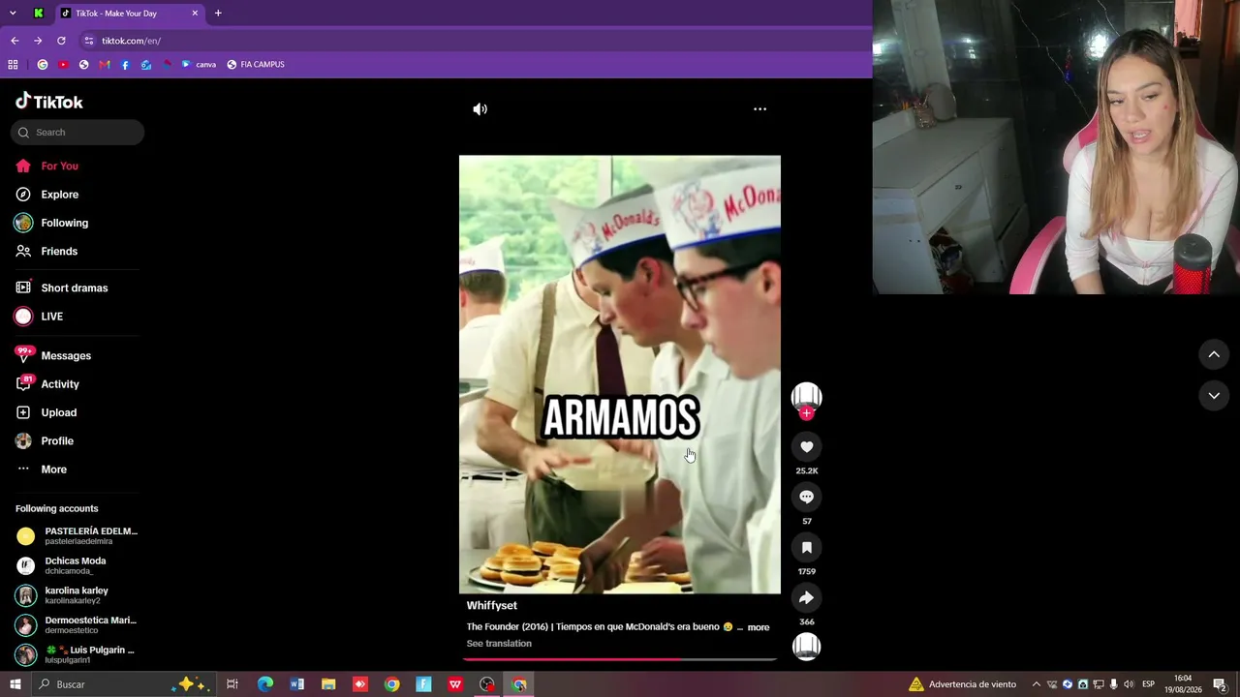Open a new browser tab
1240x697 pixels.
[x=218, y=13]
